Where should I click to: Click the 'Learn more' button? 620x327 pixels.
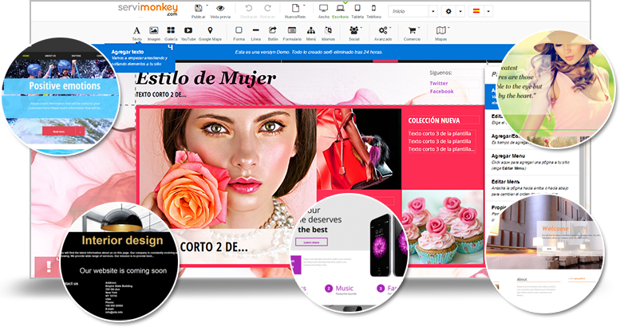(311, 242)
